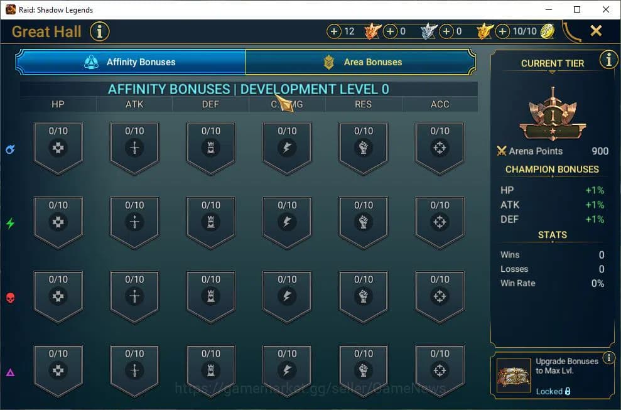Select Magic affinity ACC bonus shield
Viewport: 621px width, 410px height.
coord(440,148)
